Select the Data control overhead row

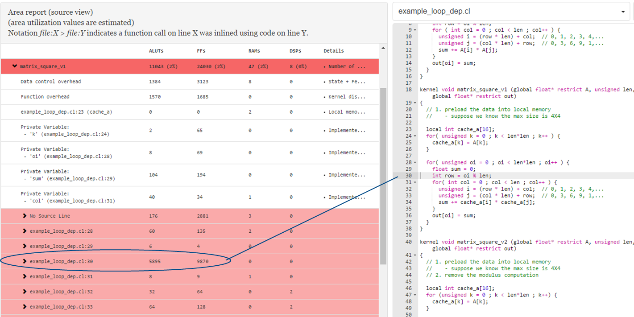tap(51, 82)
